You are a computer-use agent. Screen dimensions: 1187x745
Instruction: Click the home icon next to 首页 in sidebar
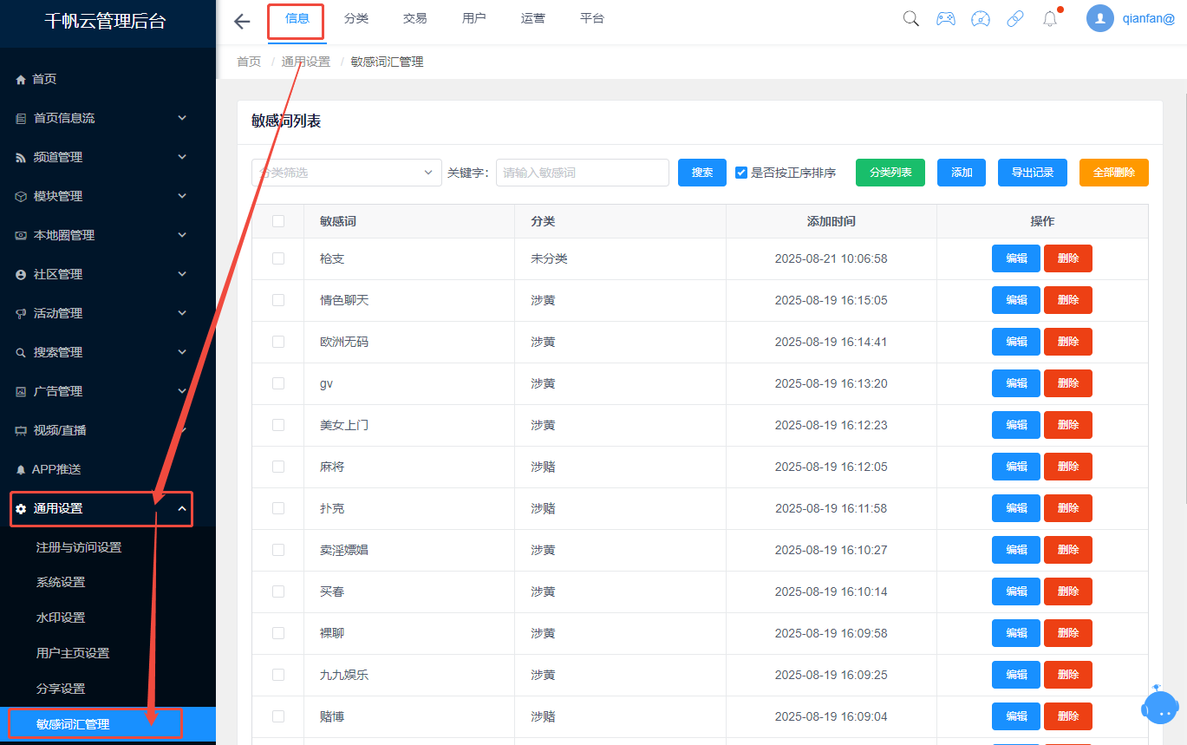(x=22, y=79)
